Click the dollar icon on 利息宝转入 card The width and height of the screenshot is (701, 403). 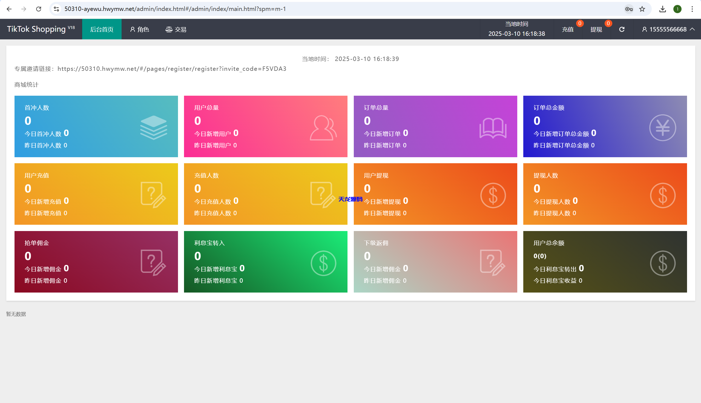click(323, 263)
